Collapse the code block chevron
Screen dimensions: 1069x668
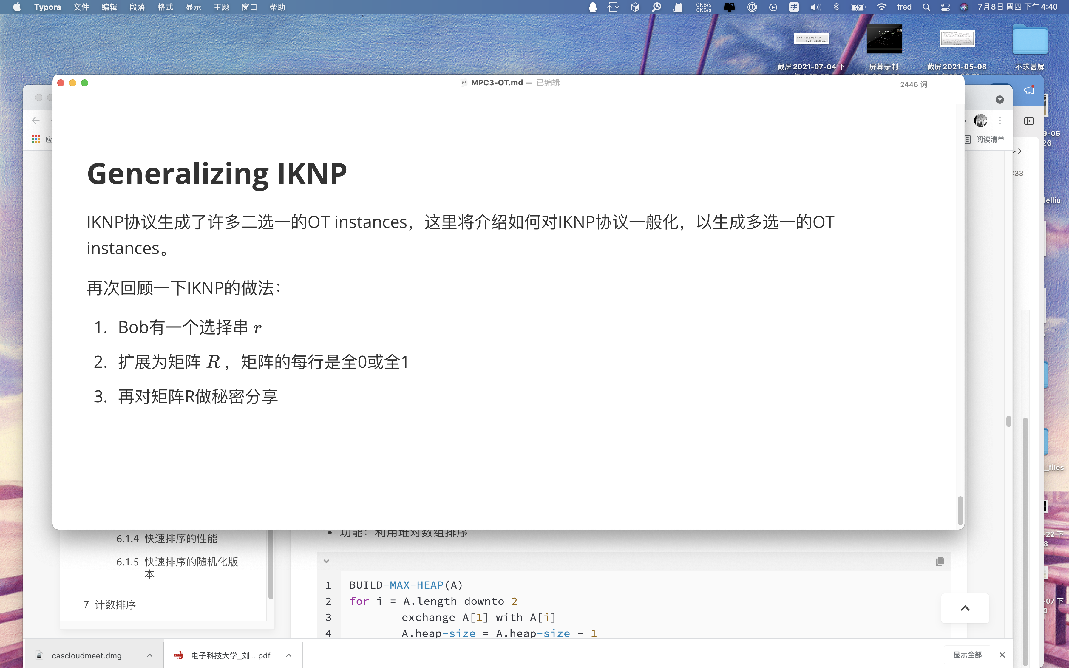pos(326,562)
